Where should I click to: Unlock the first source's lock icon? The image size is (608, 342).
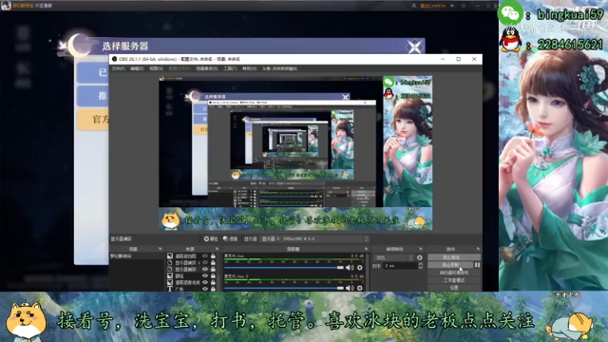click(213, 256)
